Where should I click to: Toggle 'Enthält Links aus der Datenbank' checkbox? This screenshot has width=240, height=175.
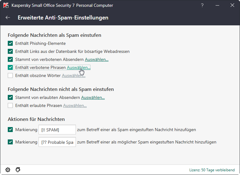click(10, 52)
